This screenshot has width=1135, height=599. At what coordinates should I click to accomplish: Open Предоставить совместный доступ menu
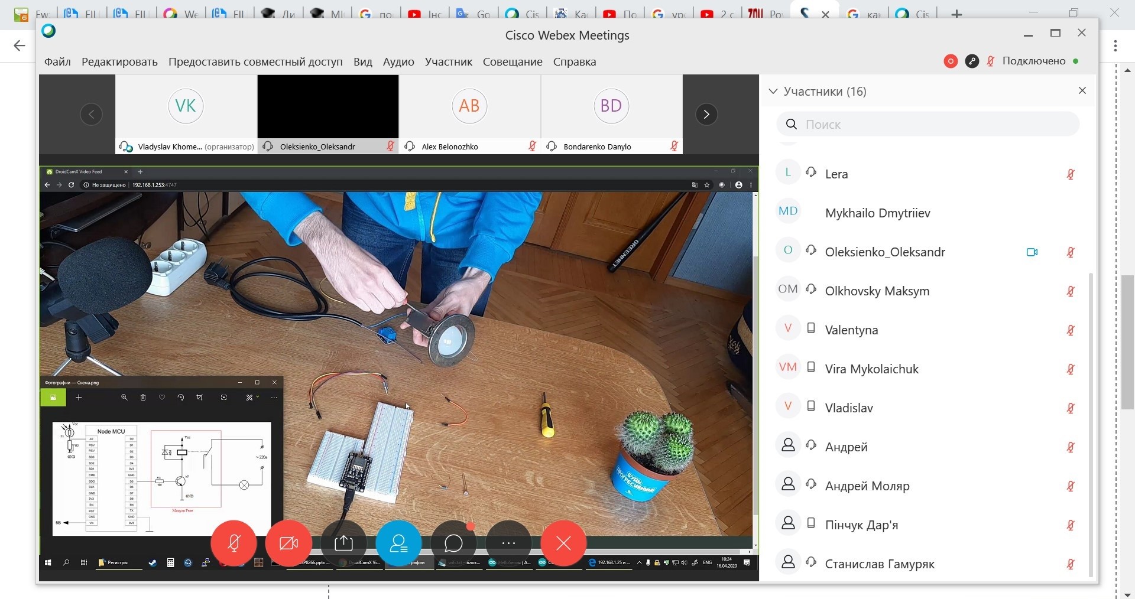(255, 61)
